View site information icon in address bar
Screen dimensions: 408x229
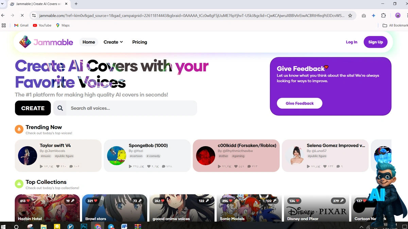(33, 16)
